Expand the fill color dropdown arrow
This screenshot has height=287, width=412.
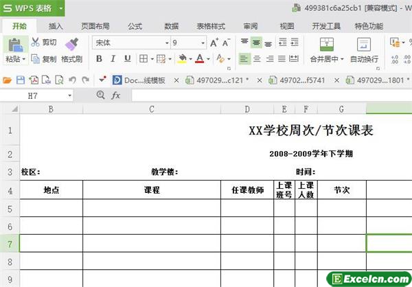(190, 59)
